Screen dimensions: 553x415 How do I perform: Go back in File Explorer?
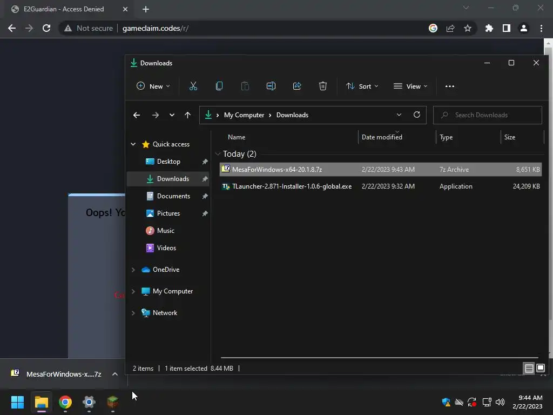point(137,115)
